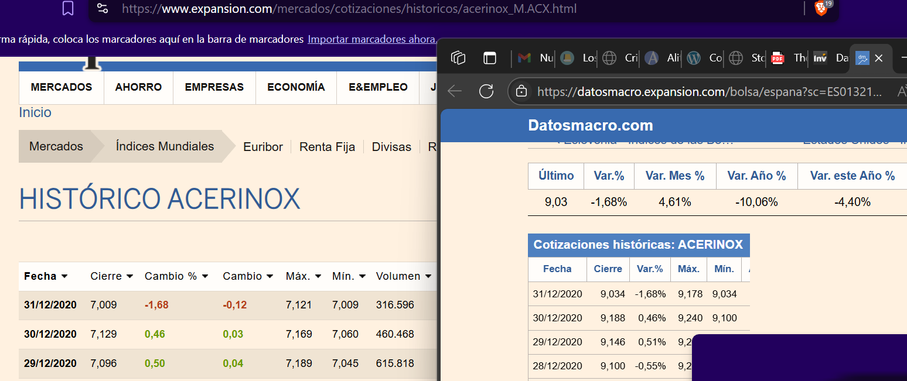Reload the Datosmacro page in Edge

[486, 91]
